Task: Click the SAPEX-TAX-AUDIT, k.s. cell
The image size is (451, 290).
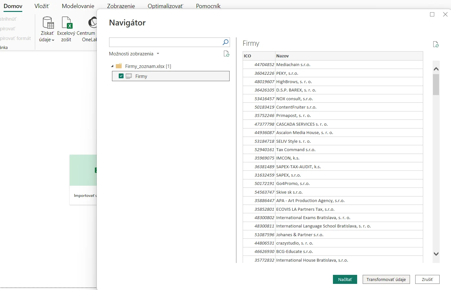Action: tap(349, 167)
